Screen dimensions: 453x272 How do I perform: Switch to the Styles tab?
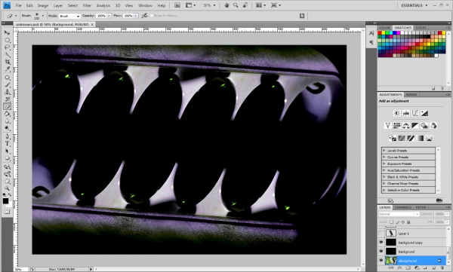point(421,28)
